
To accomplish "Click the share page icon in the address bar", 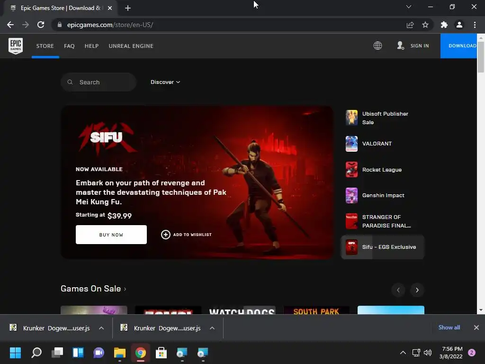I will click(410, 25).
